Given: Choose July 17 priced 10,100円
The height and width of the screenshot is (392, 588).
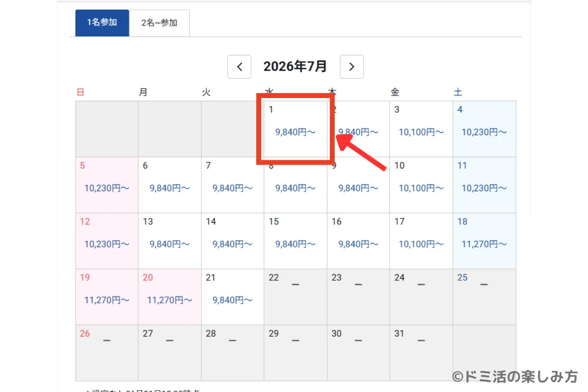Looking at the screenshot, I should pyautogui.click(x=421, y=241).
